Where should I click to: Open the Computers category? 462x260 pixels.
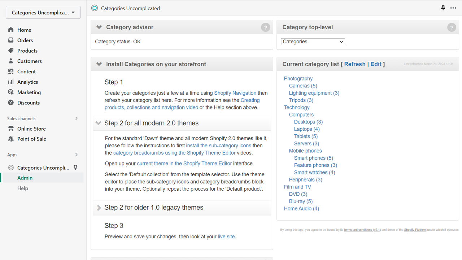[301, 114]
